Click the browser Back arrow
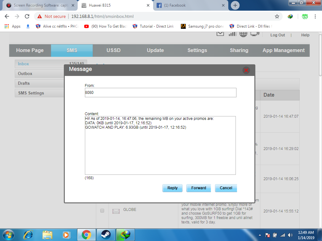This screenshot has height=241, width=322. [7, 16]
